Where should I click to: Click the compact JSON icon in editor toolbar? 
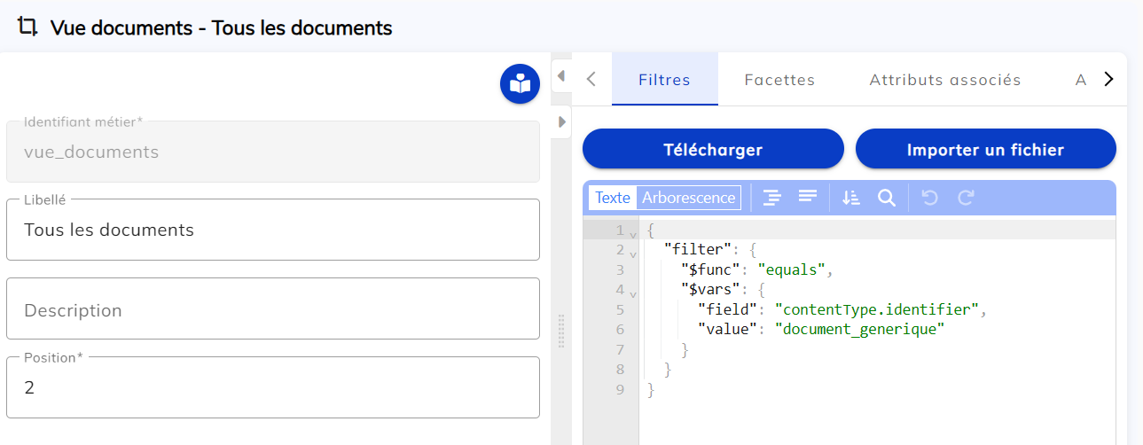point(807,198)
